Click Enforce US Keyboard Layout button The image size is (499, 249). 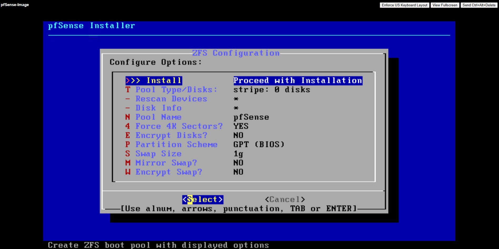pos(405,5)
